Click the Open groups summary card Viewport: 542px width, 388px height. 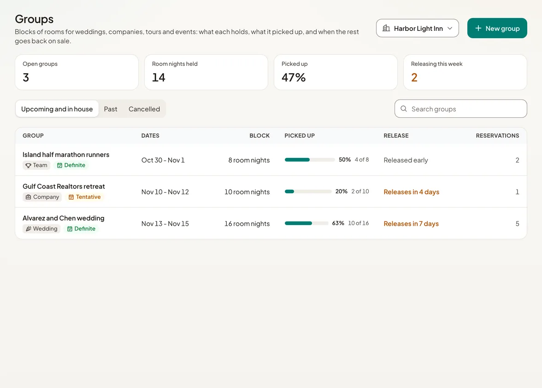77,72
